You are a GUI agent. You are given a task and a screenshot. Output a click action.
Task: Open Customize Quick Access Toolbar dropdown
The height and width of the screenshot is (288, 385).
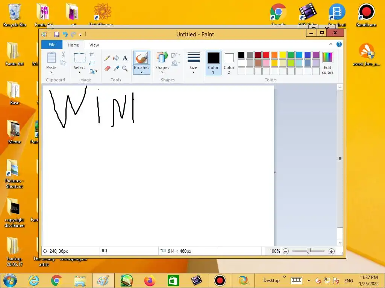(x=80, y=35)
